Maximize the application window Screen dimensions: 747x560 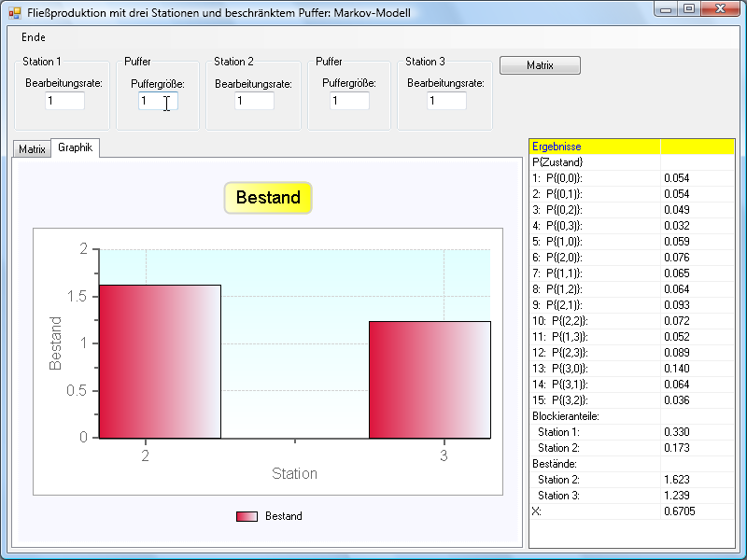[689, 9]
